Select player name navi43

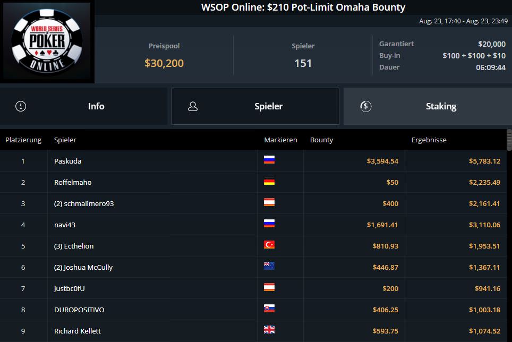pos(65,225)
